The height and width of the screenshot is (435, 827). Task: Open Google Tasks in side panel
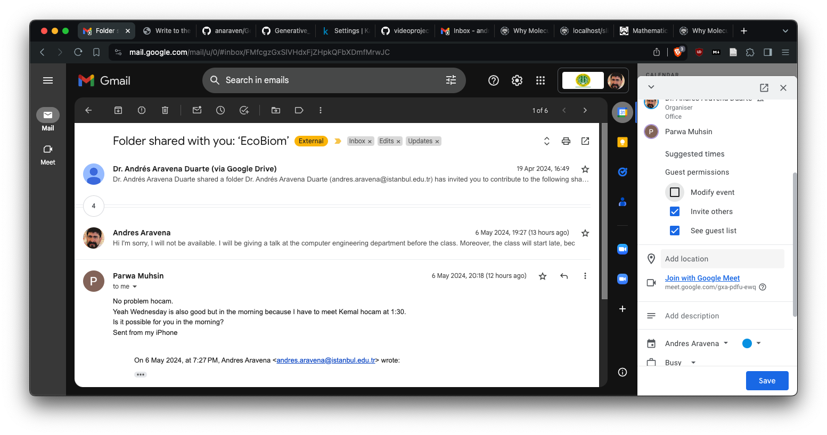pos(622,172)
